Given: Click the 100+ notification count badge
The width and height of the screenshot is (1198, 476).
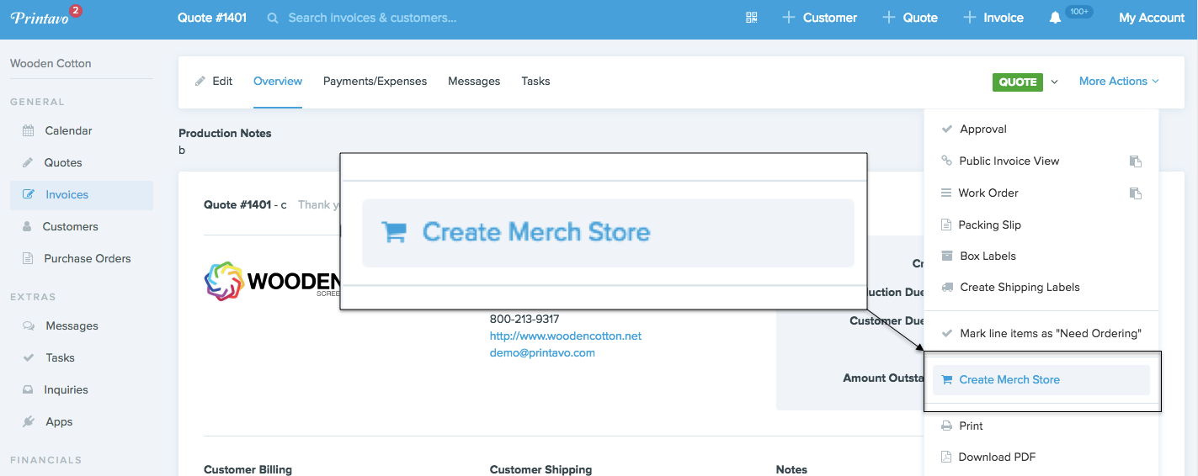Looking at the screenshot, I should [1079, 12].
